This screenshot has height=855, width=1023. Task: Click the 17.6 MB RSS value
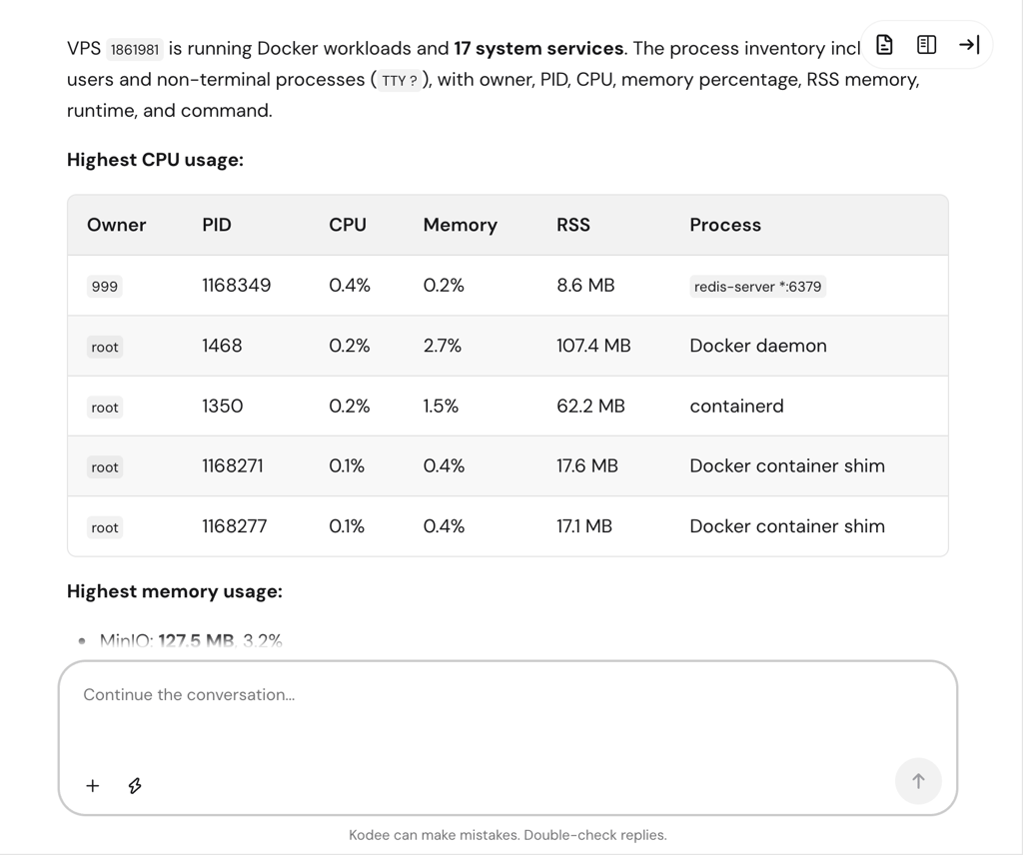(586, 465)
